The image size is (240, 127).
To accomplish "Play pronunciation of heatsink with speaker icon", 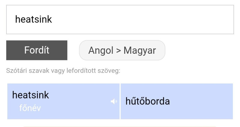I will pyautogui.click(x=114, y=101).
